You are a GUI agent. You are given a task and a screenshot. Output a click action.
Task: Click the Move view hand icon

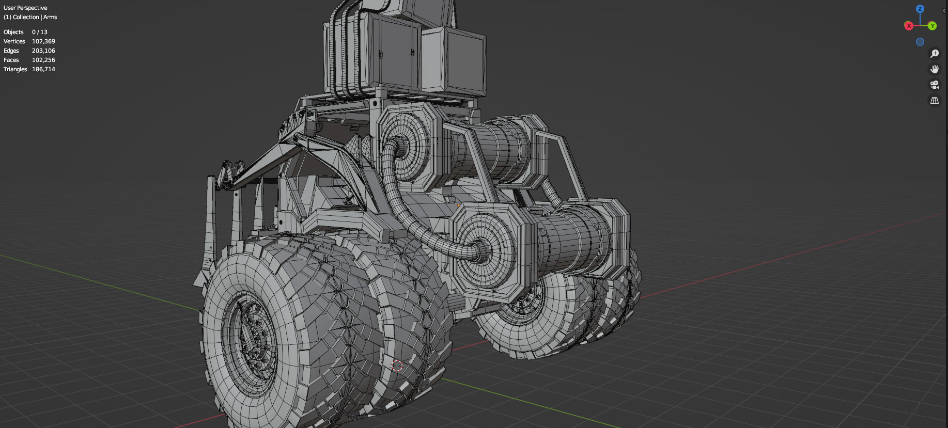tap(935, 69)
